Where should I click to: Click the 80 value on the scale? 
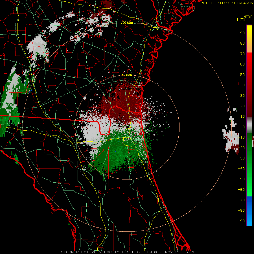coord(242,43)
